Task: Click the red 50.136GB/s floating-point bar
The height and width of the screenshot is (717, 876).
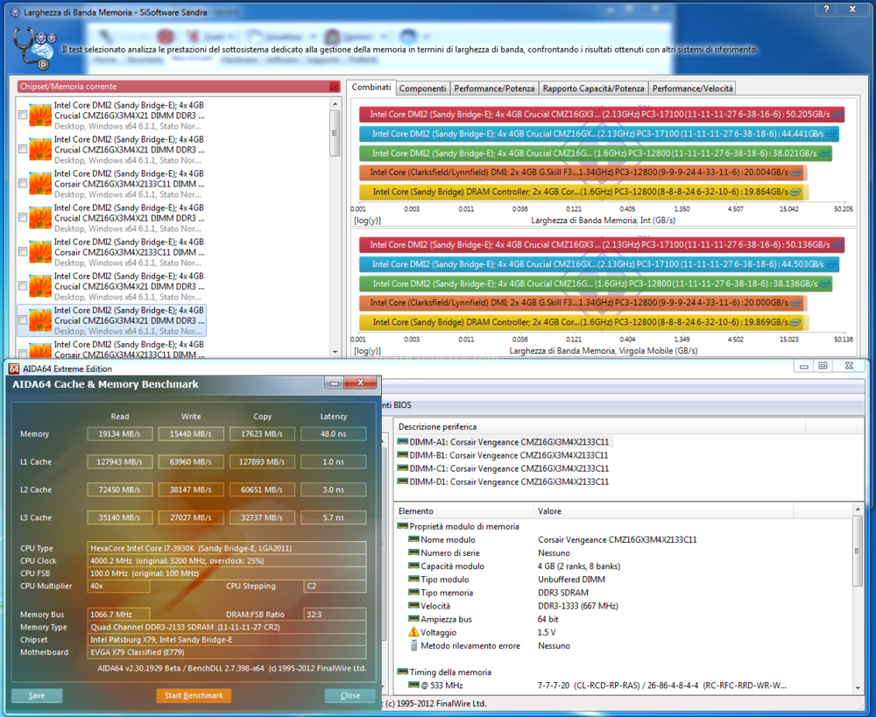Action: click(x=601, y=244)
